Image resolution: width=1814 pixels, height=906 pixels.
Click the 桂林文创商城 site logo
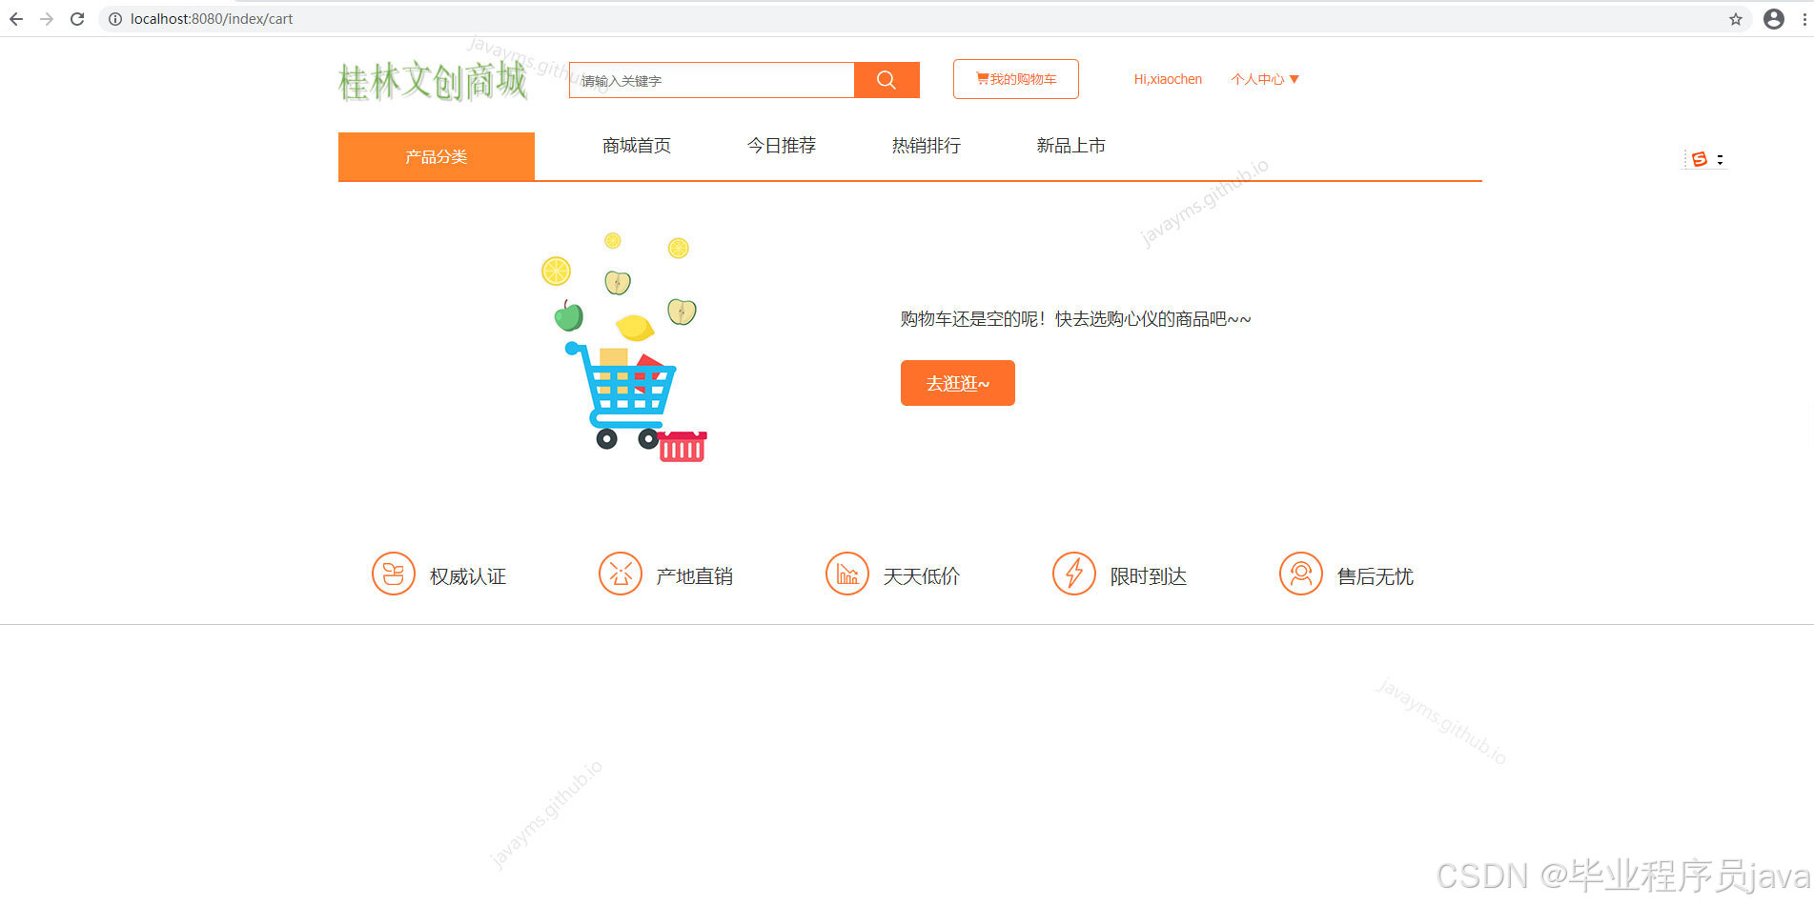pos(433,80)
